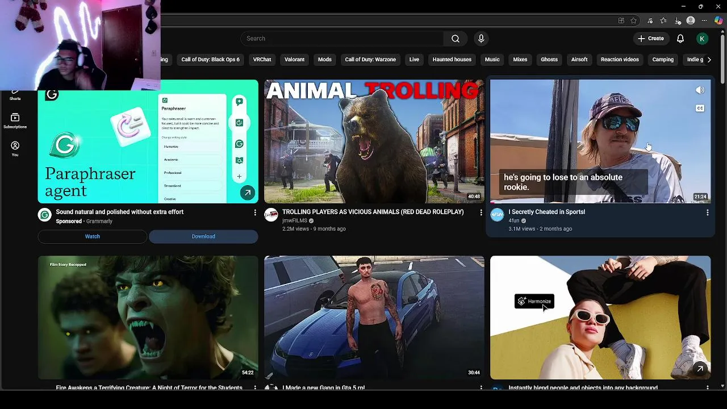Open the jmwFILMS channel name link
The width and height of the screenshot is (727, 409).
click(x=295, y=220)
